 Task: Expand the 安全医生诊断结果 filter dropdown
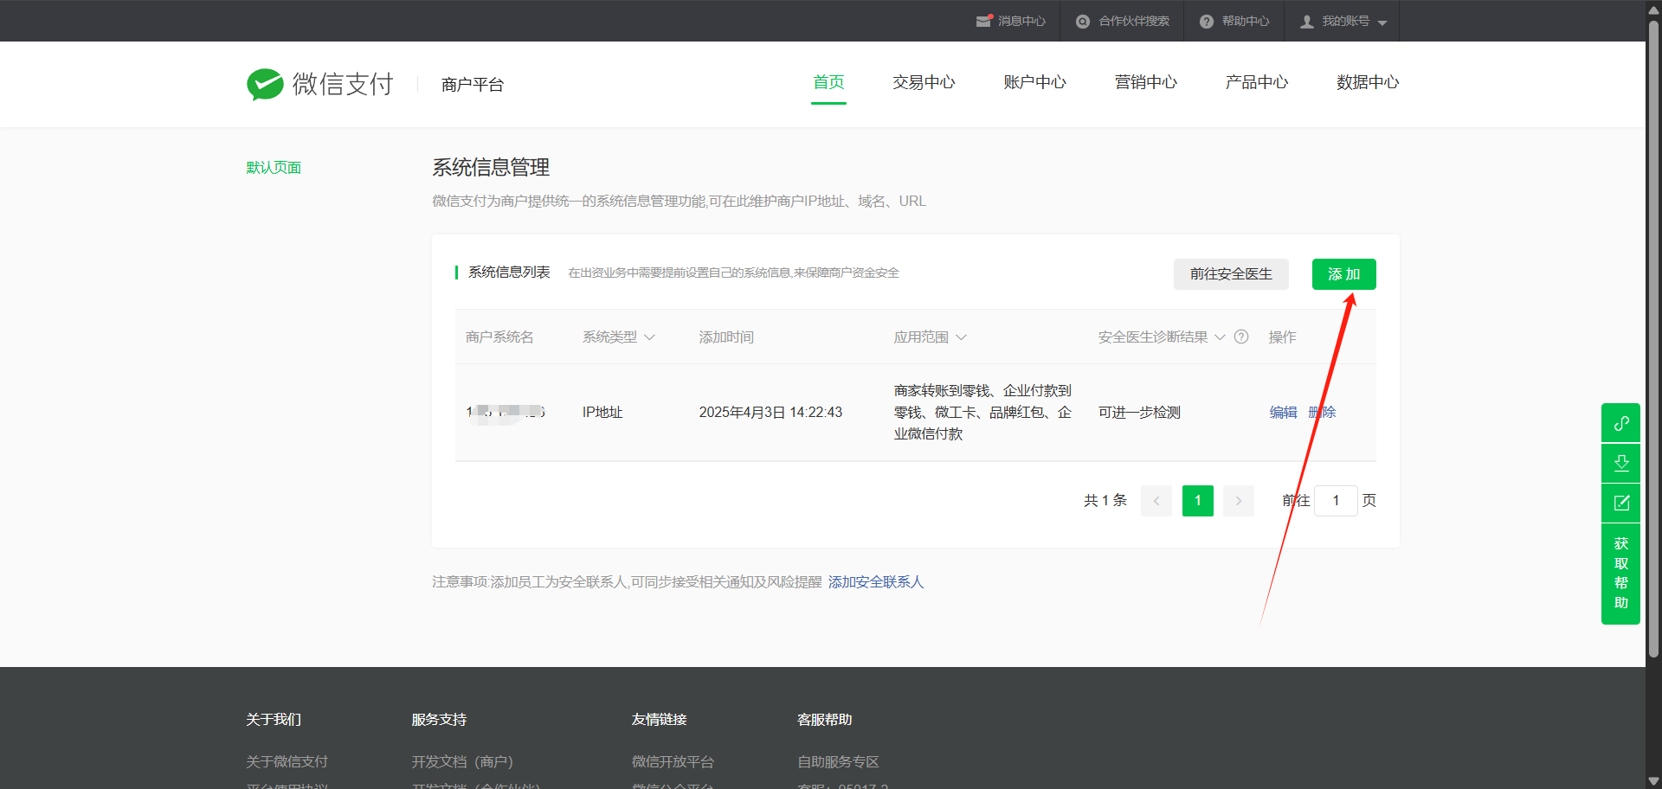1220,337
